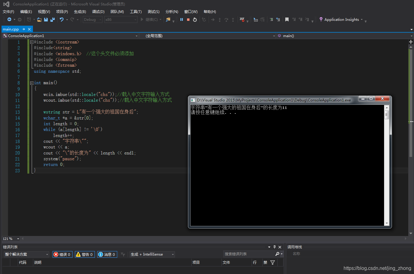This screenshot has width=414, height=274.
Task: Collapse the main() function code block
Action: pyautogui.click(x=32, y=83)
